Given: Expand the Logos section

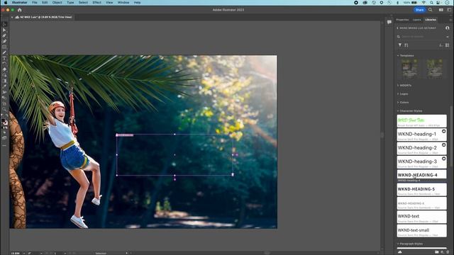Looking at the screenshot, I should [398, 94].
